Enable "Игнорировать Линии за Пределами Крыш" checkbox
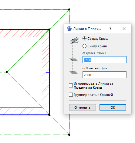The width and height of the screenshot is (135, 143). pos(71,85)
